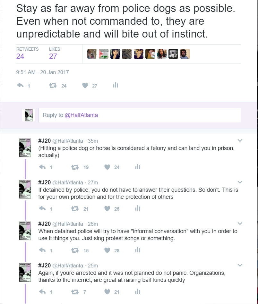This screenshot has width=258, height=304.
Task: Expand options menu for the 35m tweet
Action: [240, 140]
